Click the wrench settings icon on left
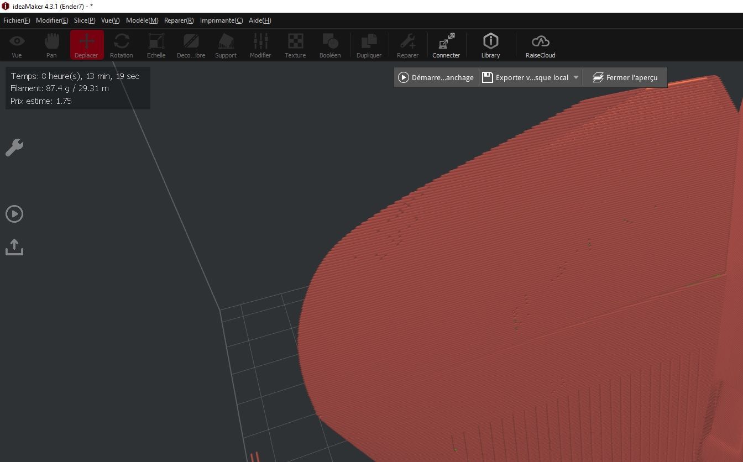 pyautogui.click(x=14, y=148)
